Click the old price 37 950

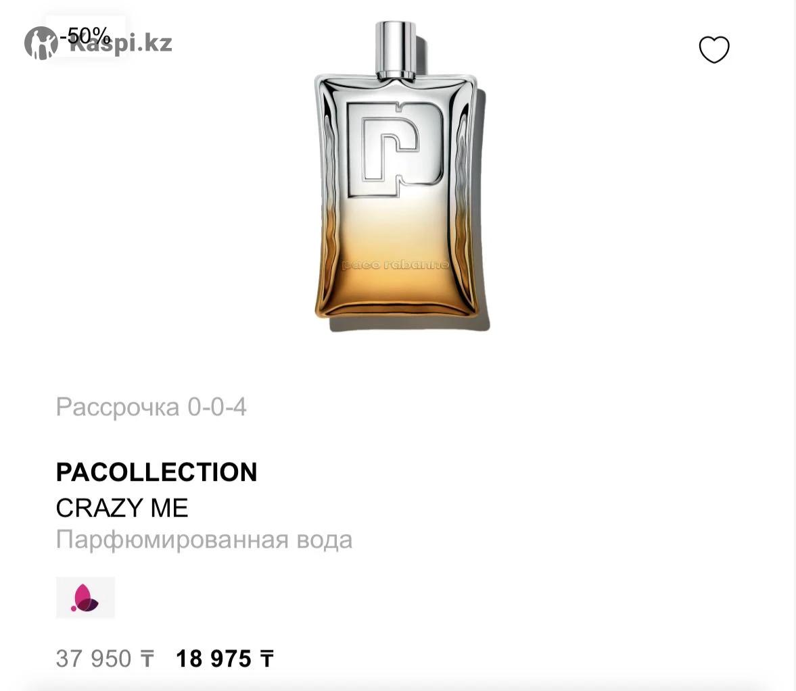(93, 659)
